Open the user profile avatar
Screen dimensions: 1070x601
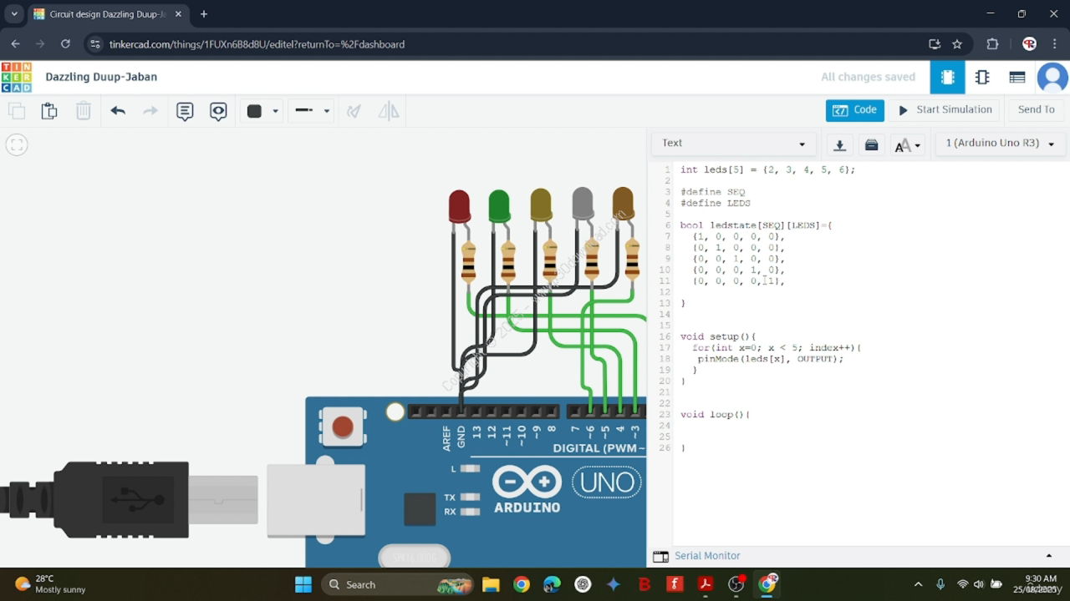click(1052, 77)
